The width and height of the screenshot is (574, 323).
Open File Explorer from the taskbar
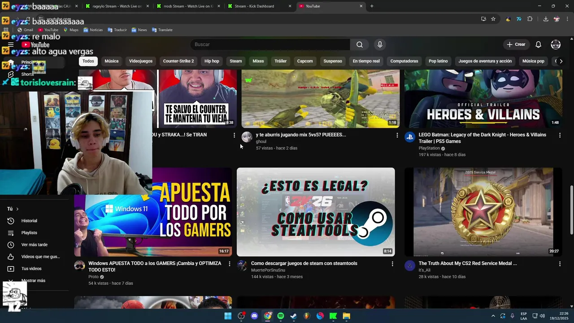point(346,316)
